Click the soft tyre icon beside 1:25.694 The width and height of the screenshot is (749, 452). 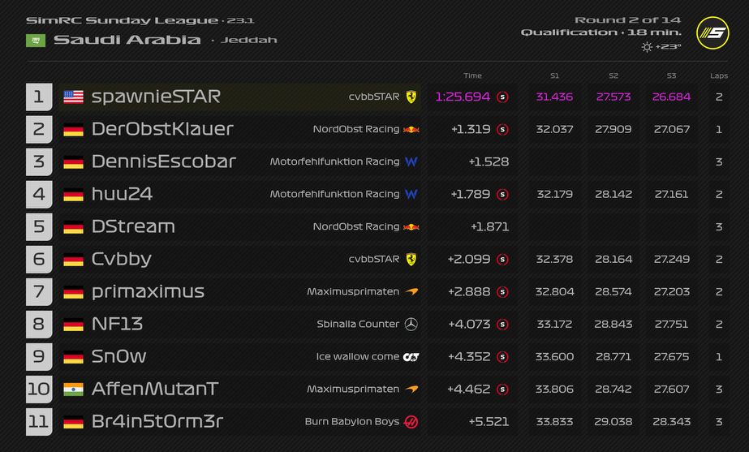(x=503, y=97)
